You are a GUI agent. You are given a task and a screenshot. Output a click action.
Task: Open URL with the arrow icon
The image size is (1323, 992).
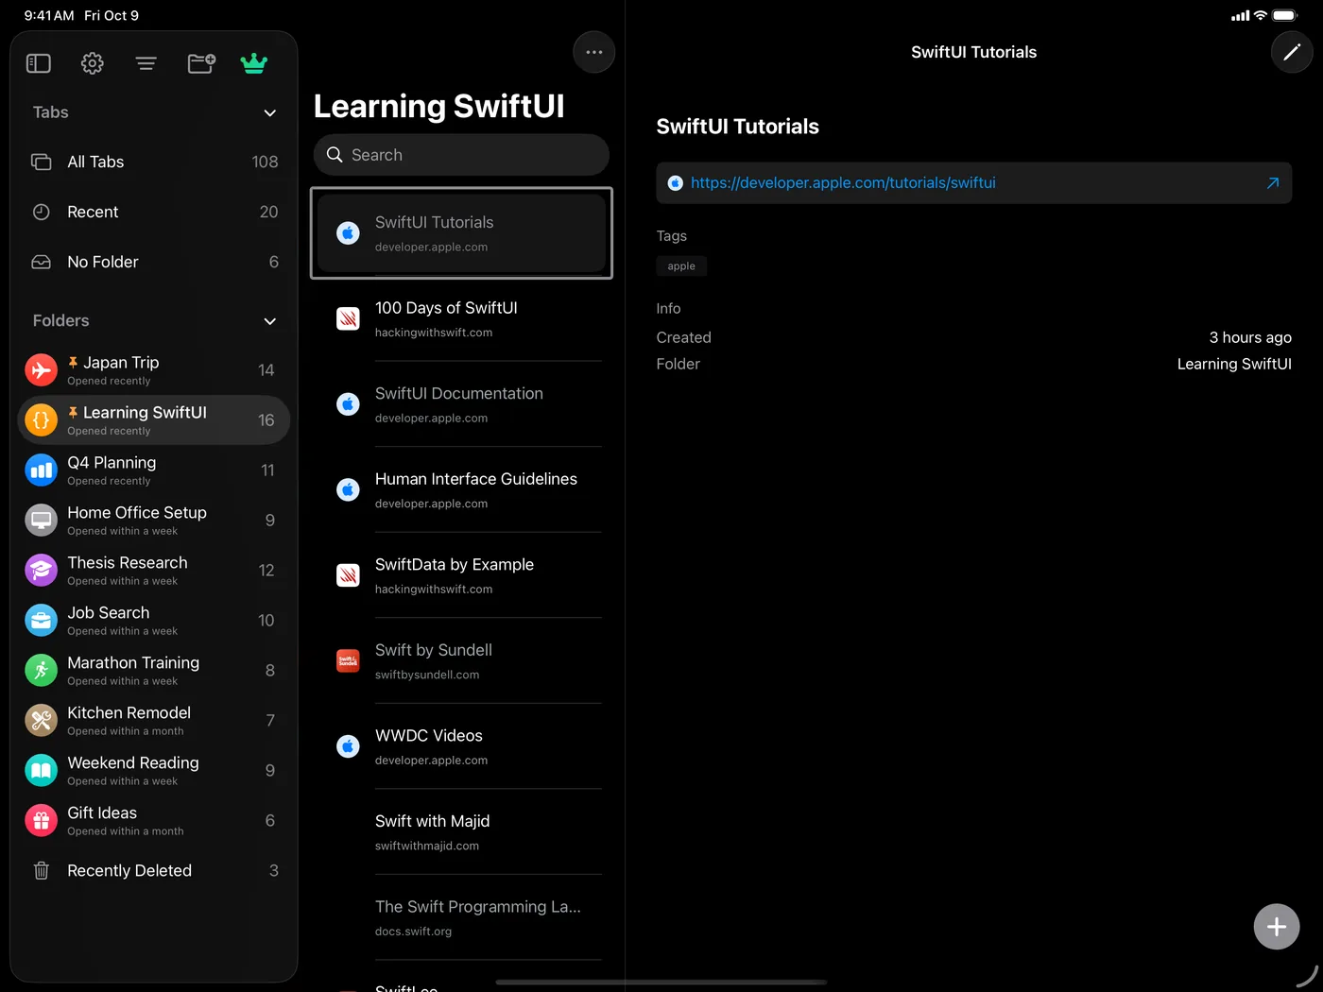click(x=1273, y=183)
